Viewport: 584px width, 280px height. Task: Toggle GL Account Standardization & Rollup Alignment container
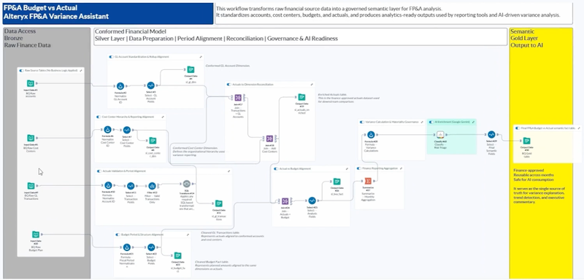112,57
